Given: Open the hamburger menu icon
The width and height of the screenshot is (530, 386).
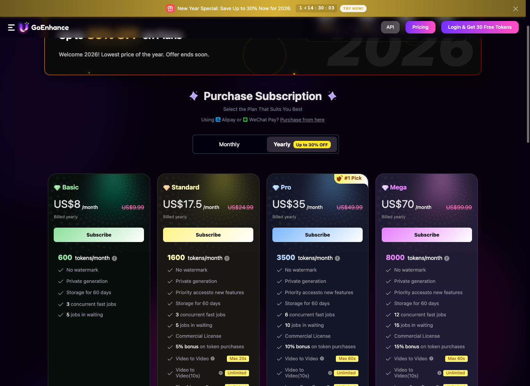Looking at the screenshot, I should tap(11, 27).
